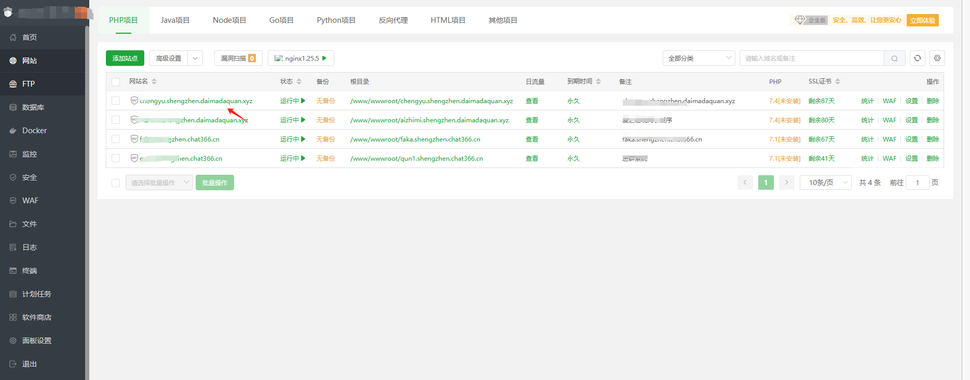The image size is (970, 380).
Task: Open table settings gear icon
Action: 937,58
